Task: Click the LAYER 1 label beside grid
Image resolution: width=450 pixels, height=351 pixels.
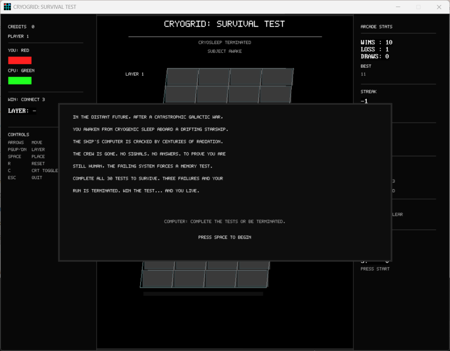Action: click(x=135, y=74)
